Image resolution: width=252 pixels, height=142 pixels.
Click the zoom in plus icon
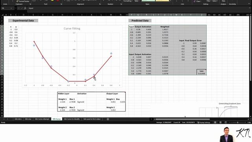[x=245, y=122]
